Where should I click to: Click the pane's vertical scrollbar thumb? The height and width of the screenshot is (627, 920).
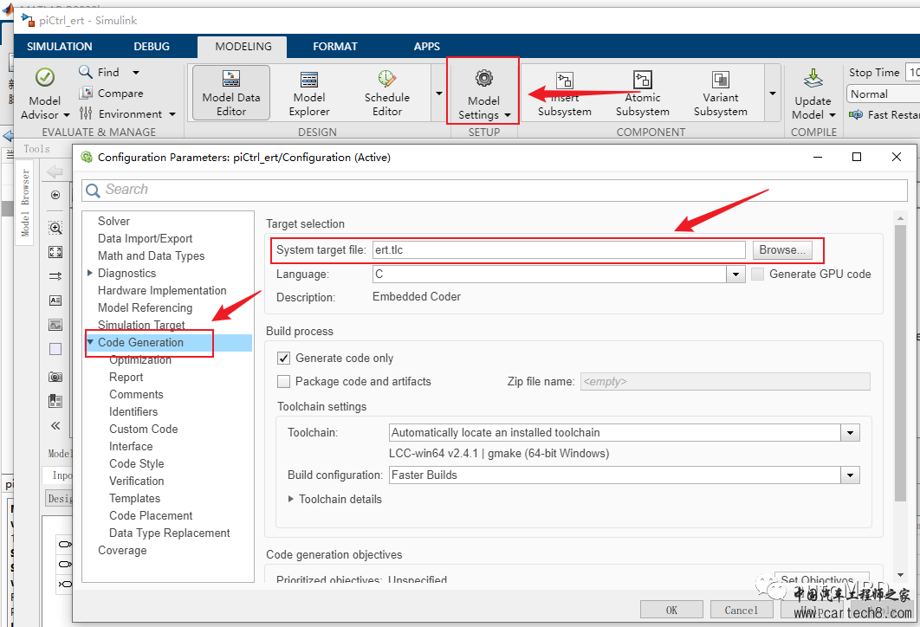[x=901, y=362]
